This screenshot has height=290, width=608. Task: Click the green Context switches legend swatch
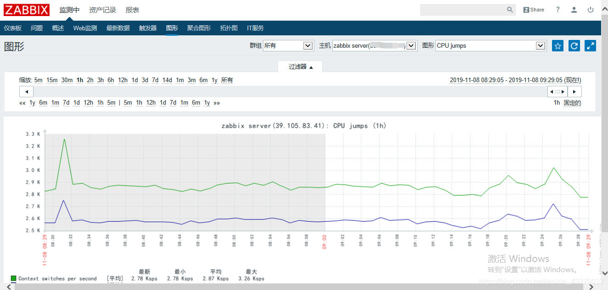click(13, 279)
